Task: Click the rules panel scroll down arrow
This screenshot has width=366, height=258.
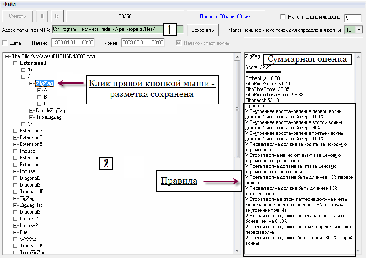Action: click(x=358, y=251)
